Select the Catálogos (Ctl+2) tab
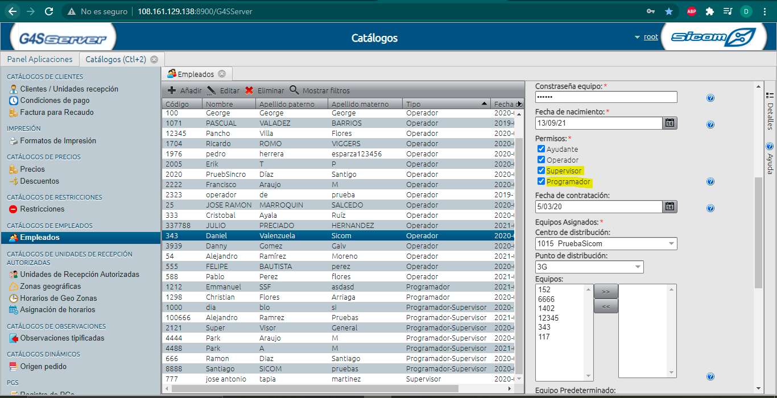The width and height of the screenshot is (777, 398). point(115,59)
